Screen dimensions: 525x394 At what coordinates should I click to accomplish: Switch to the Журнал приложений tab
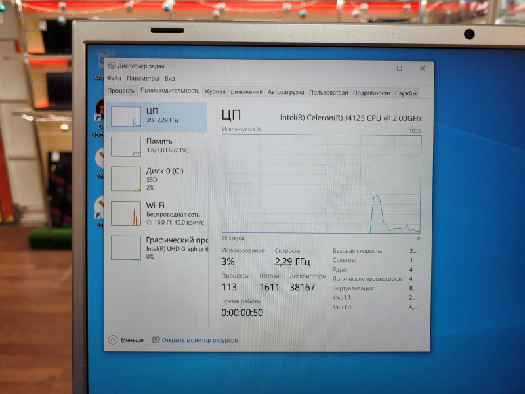click(x=233, y=93)
